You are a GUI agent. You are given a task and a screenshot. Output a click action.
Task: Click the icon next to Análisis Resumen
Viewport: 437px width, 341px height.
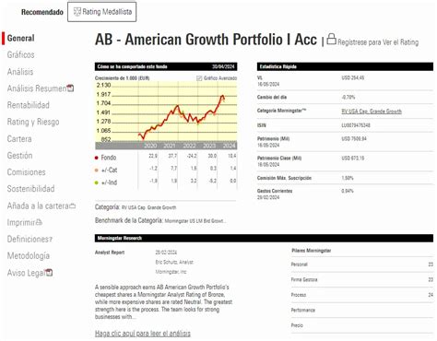pos(70,88)
